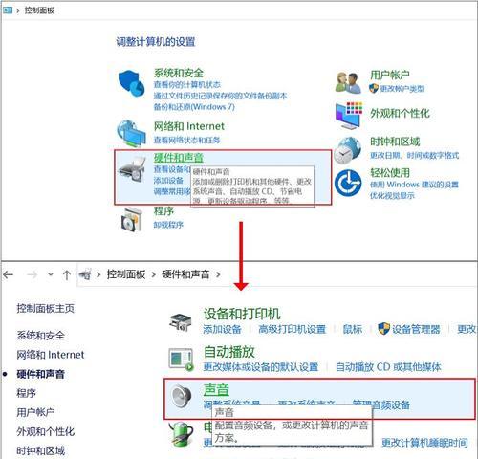The height and width of the screenshot is (459, 478).
Task: Open the AutoPlay media icon
Action: pos(181,360)
